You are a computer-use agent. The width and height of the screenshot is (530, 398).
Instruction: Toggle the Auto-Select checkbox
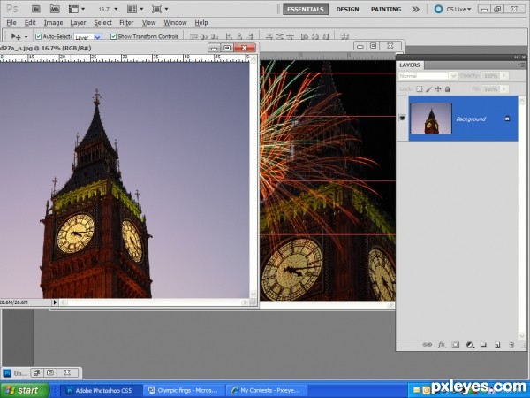click(x=39, y=36)
